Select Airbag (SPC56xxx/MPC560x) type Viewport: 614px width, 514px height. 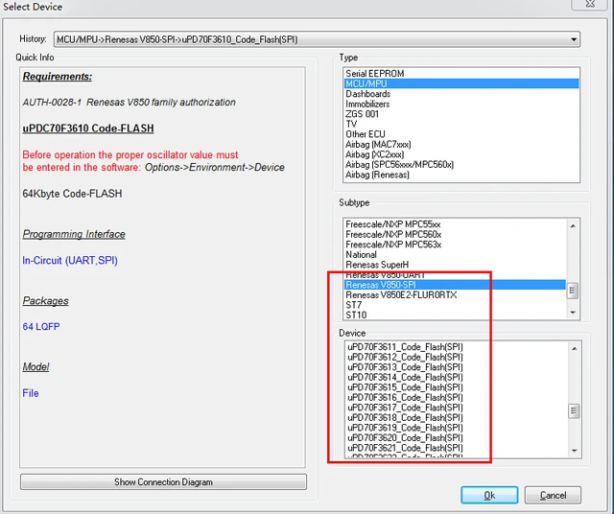(x=460, y=164)
